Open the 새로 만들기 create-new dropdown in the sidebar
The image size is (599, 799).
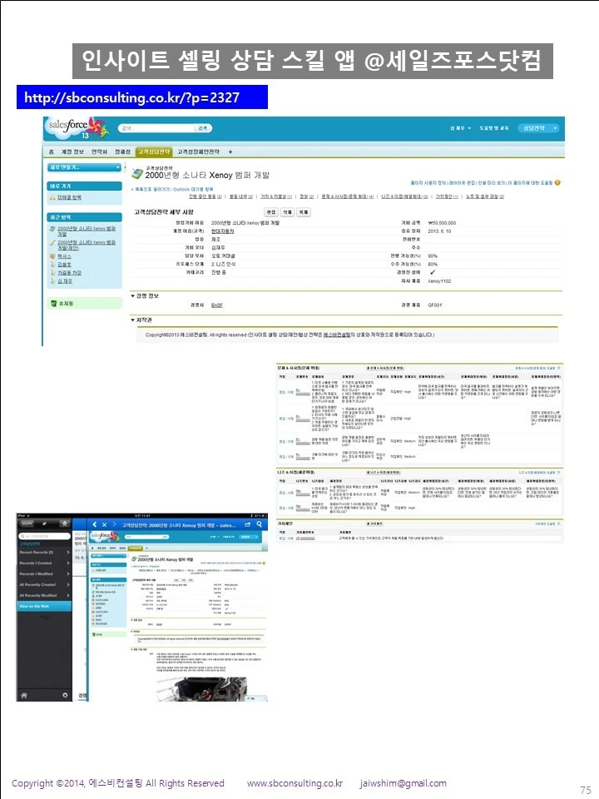pos(85,167)
